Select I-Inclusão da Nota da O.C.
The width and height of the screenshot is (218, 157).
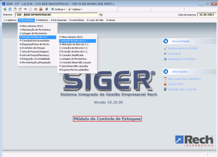click(77, 41)
